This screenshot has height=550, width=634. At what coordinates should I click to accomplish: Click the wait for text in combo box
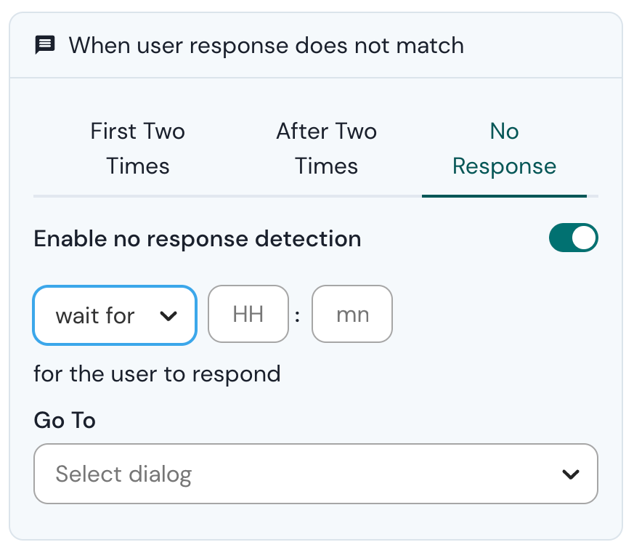pos(95,316)
